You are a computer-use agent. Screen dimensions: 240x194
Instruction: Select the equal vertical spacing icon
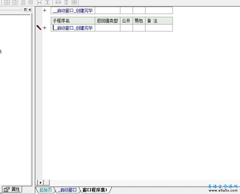coord(23,2)
